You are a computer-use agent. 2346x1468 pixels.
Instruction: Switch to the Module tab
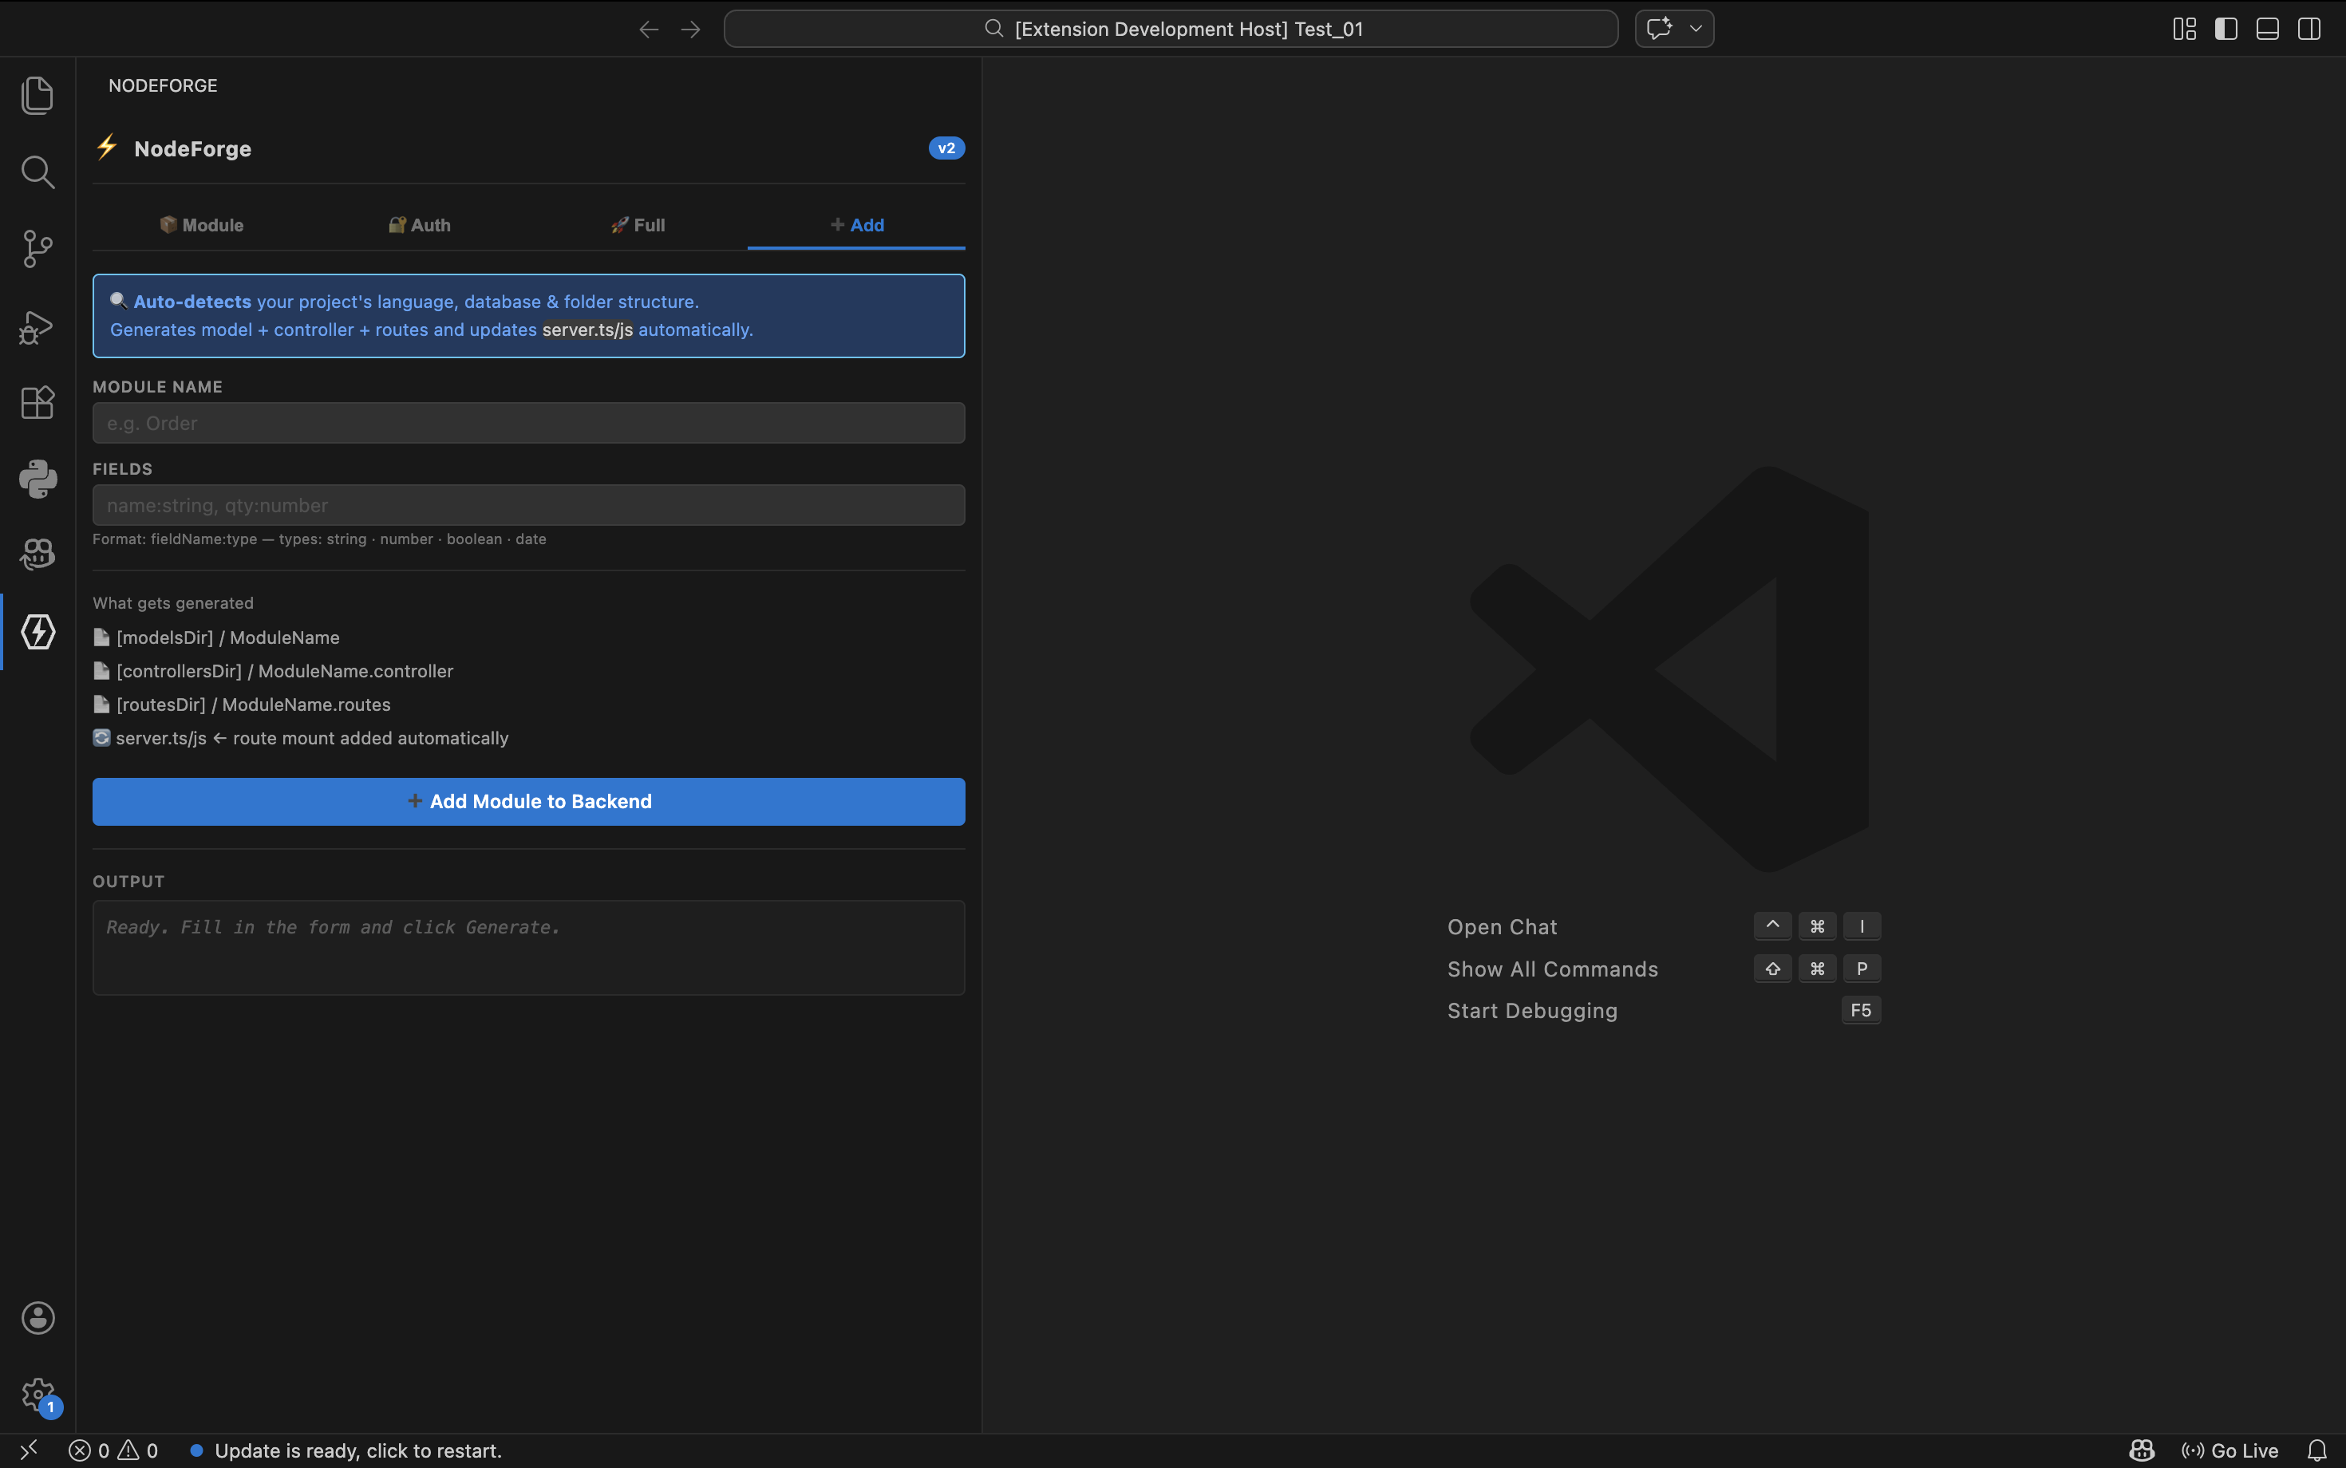click(201, 225)
